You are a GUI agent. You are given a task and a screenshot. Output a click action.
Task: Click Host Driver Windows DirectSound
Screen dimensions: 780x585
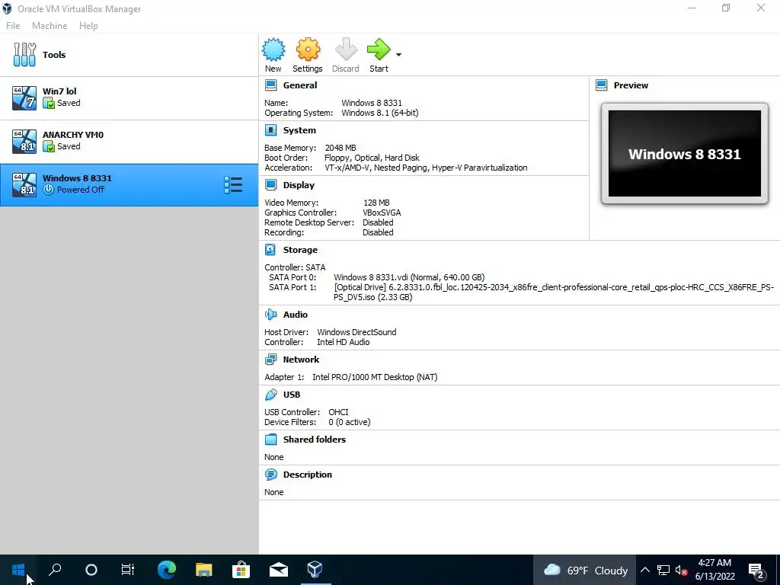(356, 332)
